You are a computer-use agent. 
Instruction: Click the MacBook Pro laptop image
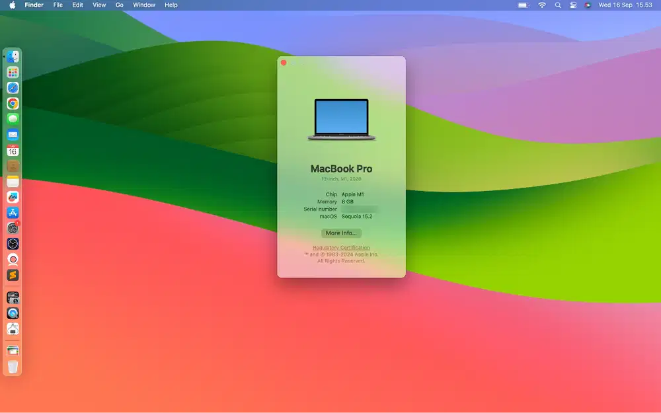click(342, 119)
